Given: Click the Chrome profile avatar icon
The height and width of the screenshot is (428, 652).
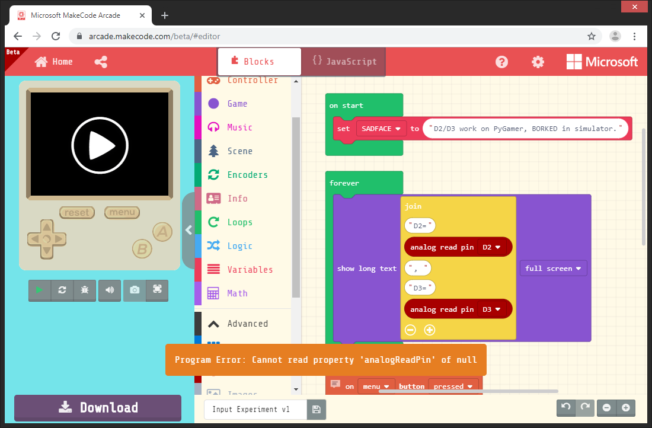Looking at the screenshot, I should pos(615,36).
